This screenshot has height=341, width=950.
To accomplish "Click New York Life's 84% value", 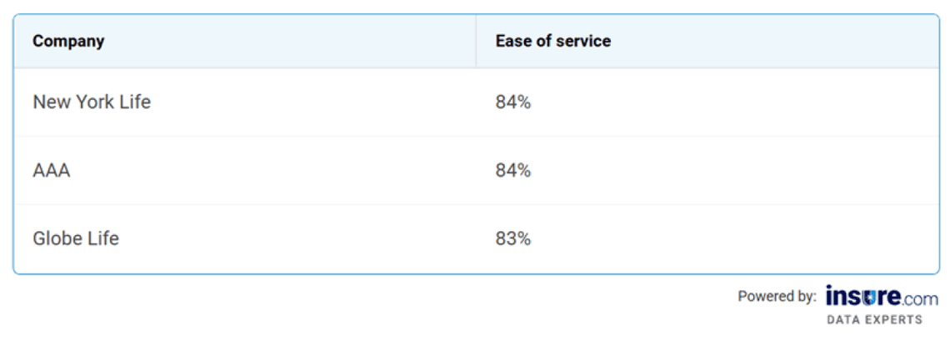I will pos(512,103).
